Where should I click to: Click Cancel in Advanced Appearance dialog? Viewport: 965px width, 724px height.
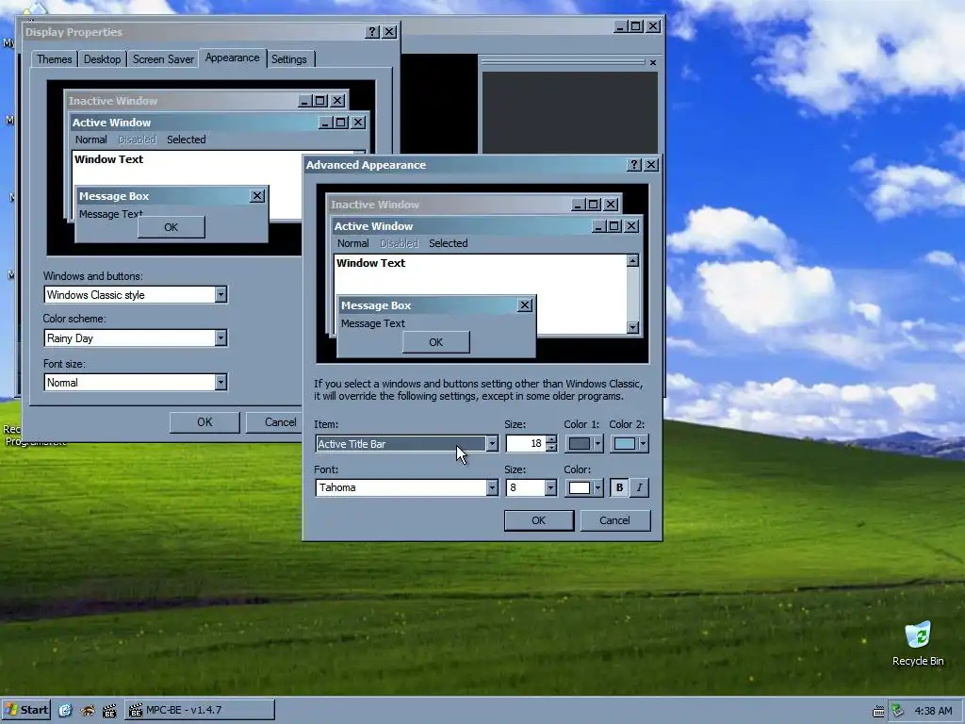[x=614, y=520]
